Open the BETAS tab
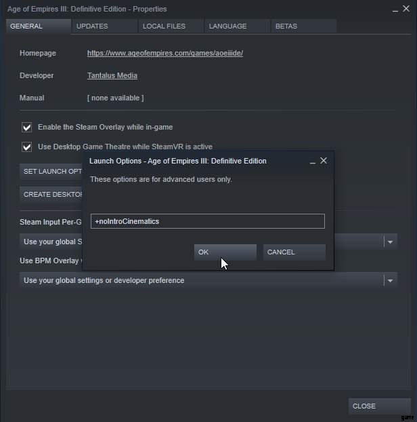 304,26
